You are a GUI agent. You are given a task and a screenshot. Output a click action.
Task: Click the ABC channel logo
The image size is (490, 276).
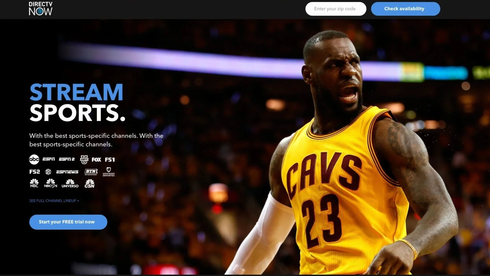[34, 159]
